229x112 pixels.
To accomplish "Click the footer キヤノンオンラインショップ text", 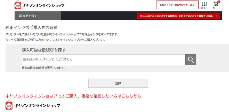I will pos(37,105).
